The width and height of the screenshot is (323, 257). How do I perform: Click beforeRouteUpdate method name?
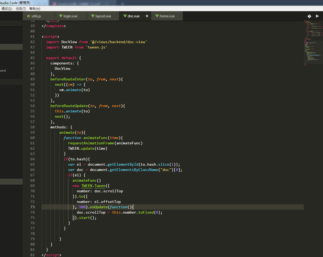[69, 106]
